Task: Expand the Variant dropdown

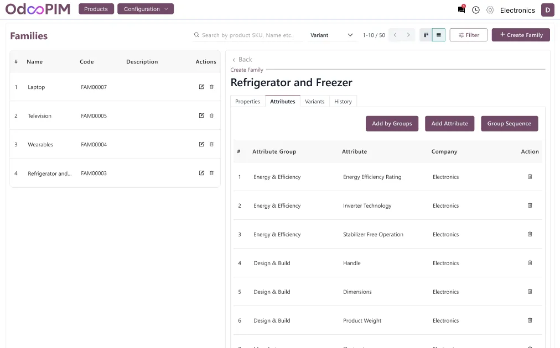Action: [331, 35]
